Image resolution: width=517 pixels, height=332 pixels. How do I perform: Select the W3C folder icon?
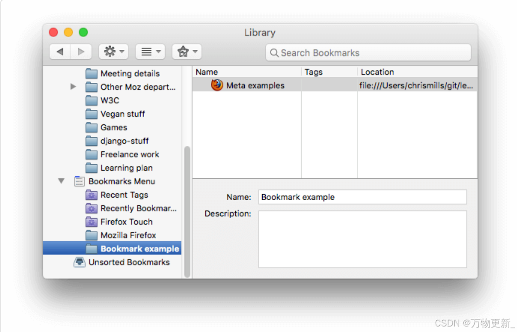point(91,100)
